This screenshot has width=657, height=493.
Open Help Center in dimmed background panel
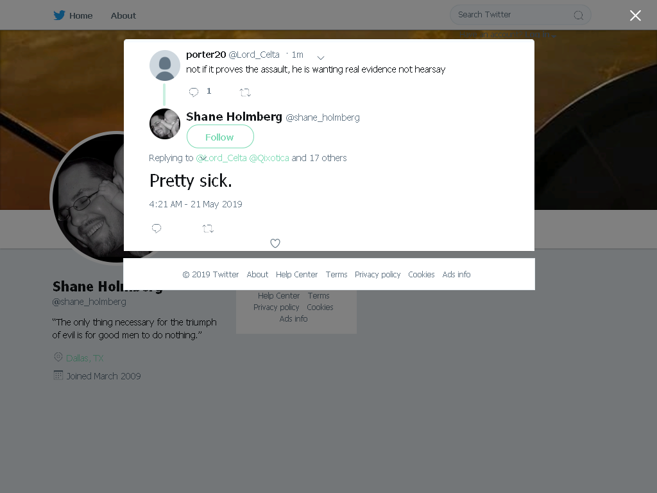278,295
